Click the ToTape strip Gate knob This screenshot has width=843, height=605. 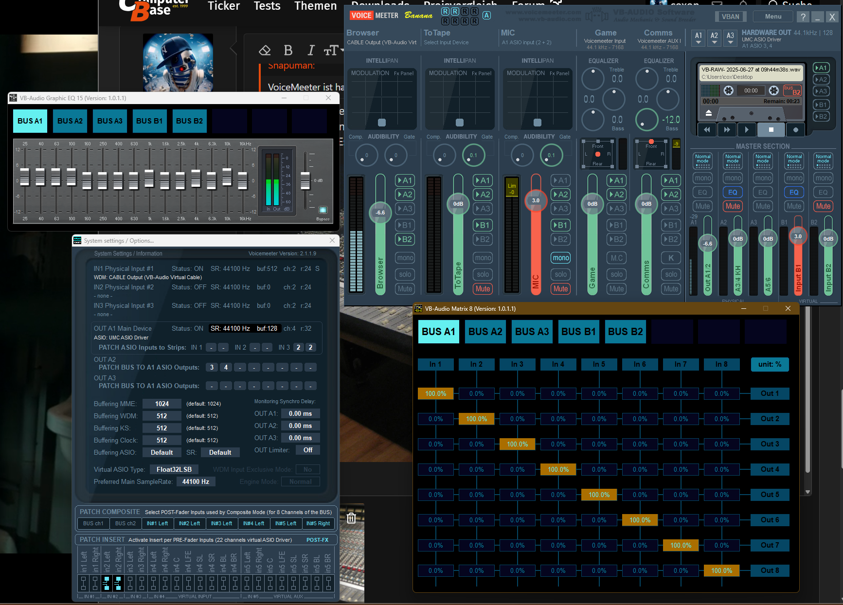tap(473, 155)
